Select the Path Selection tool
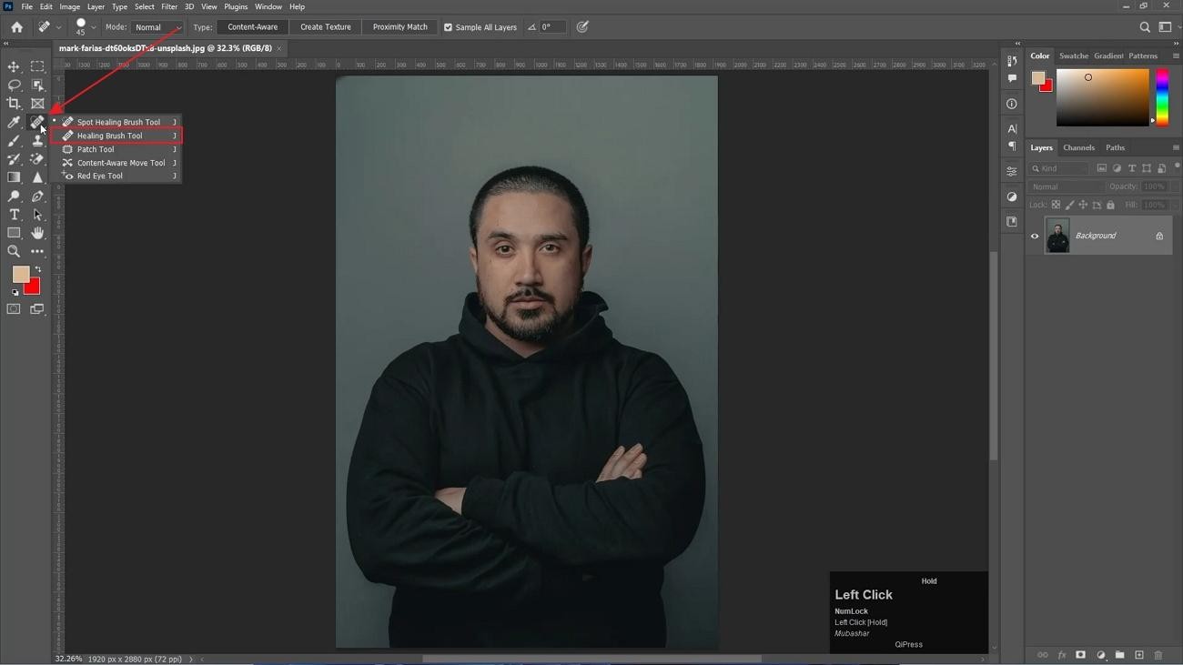1183x665 pixels. pyautogui.click(x=37, y=215)
